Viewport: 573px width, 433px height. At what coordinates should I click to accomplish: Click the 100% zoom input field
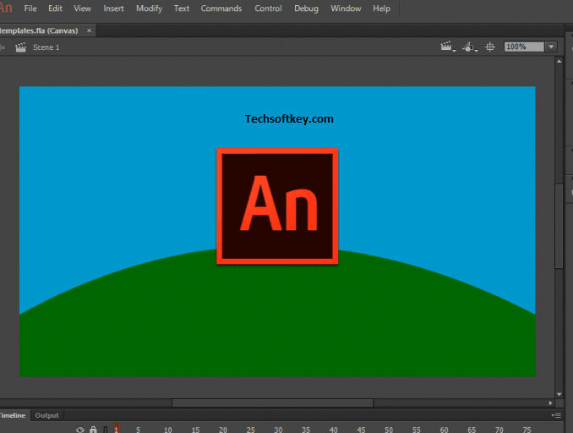[524, 47]
